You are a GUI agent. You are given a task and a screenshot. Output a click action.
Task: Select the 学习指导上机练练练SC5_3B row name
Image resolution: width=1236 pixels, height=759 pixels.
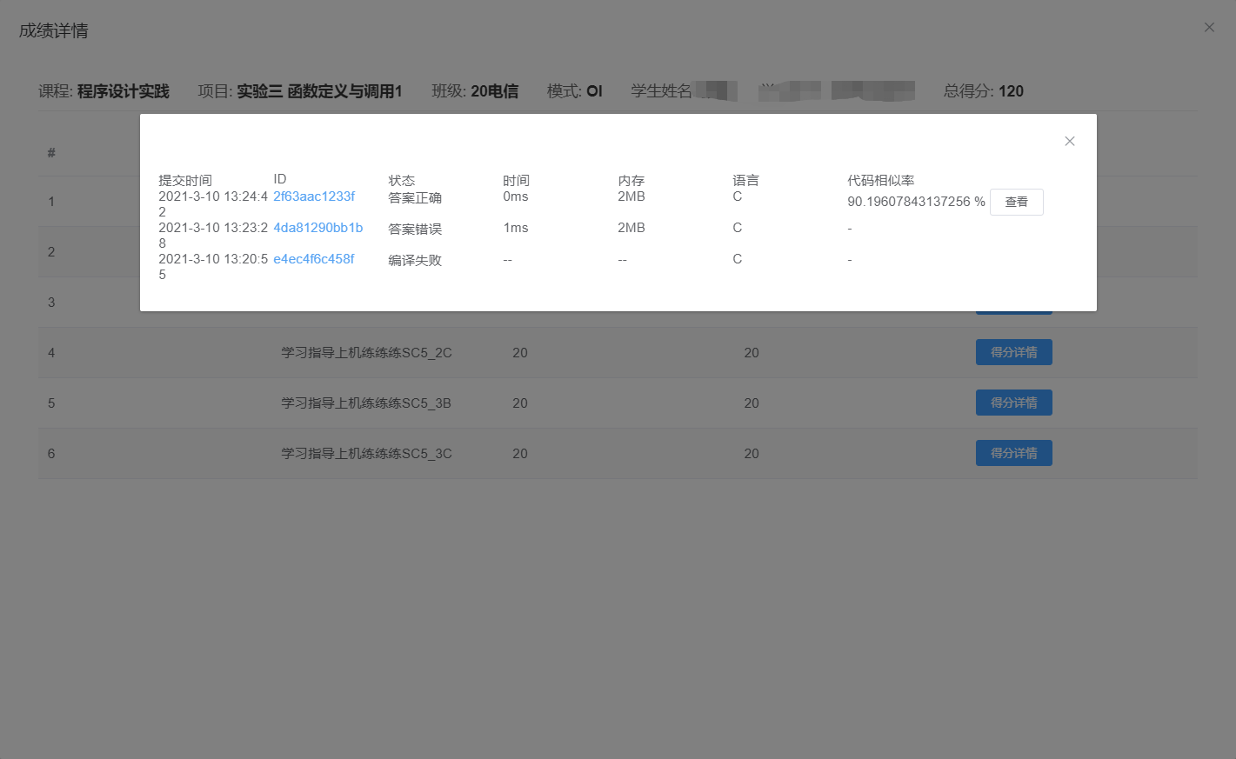click(366, 403)
